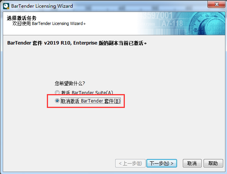Screen dimensions: 227x174
Task: Select the 激活 BarTender Suite(A) radio circle
Action: 57,92
